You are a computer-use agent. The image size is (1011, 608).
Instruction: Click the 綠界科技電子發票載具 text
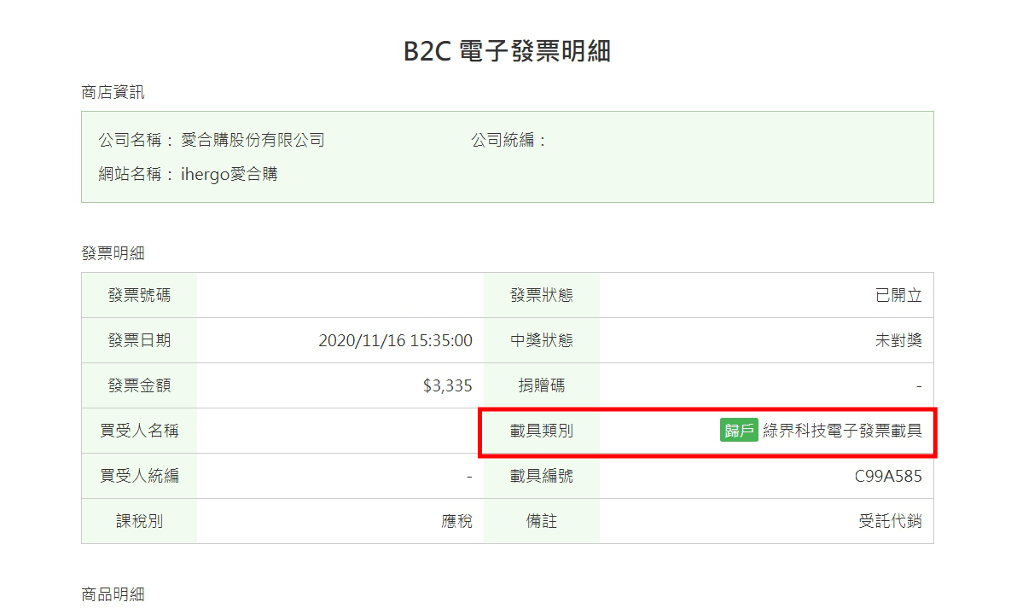(842, 430)
